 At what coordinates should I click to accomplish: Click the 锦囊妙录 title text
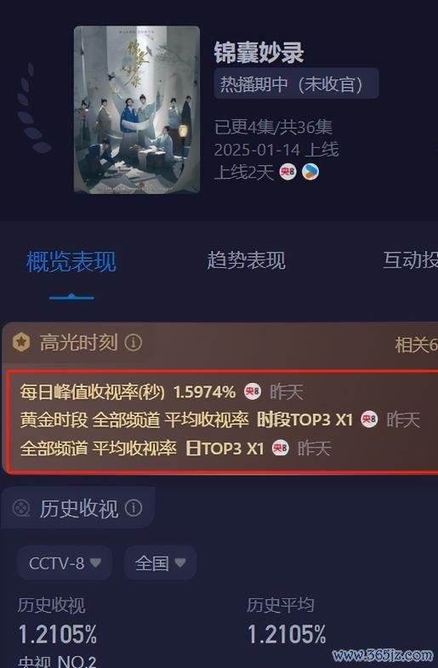pos(259,53)
